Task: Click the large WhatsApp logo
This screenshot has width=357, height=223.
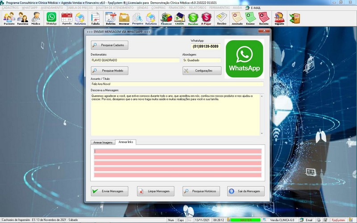Action: click(x=244, y=58)
